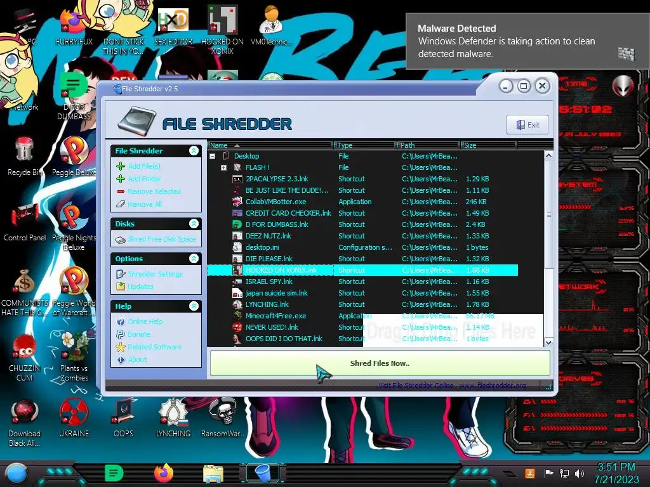Click Add Folder link
This screenshot has width=650, height=487.
(x=144, y=179)
